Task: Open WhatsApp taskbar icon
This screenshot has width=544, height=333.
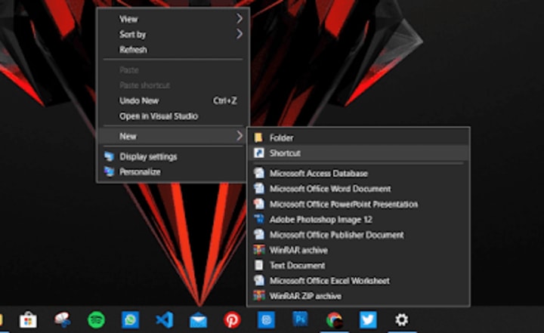Action: (x=130, y=319)
